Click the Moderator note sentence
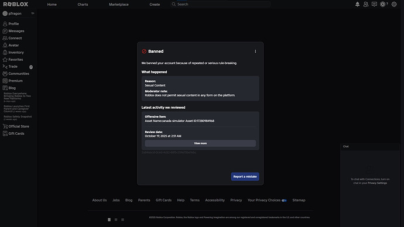The width and height of the screenshot is (404, 227). (190, 95)
